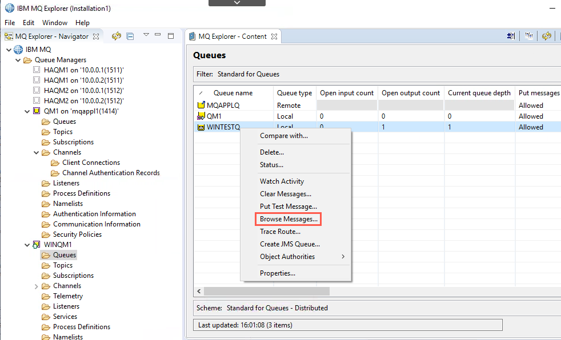Screen dimensions: 561x340
Task: Open the Object Authorities submenu arrow
Action: pyautogui.click(x=343, y=257)
